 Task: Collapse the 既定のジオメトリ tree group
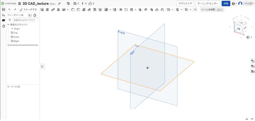tap(8, 25)
